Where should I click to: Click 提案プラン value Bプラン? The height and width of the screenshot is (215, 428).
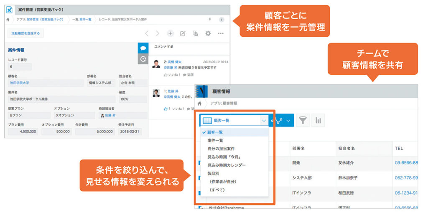click(x=29, y=115)
